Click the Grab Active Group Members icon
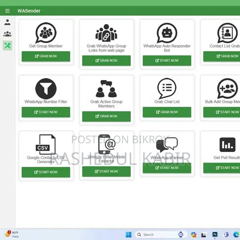The image size is (240, 240). click(x=106, y=89)
